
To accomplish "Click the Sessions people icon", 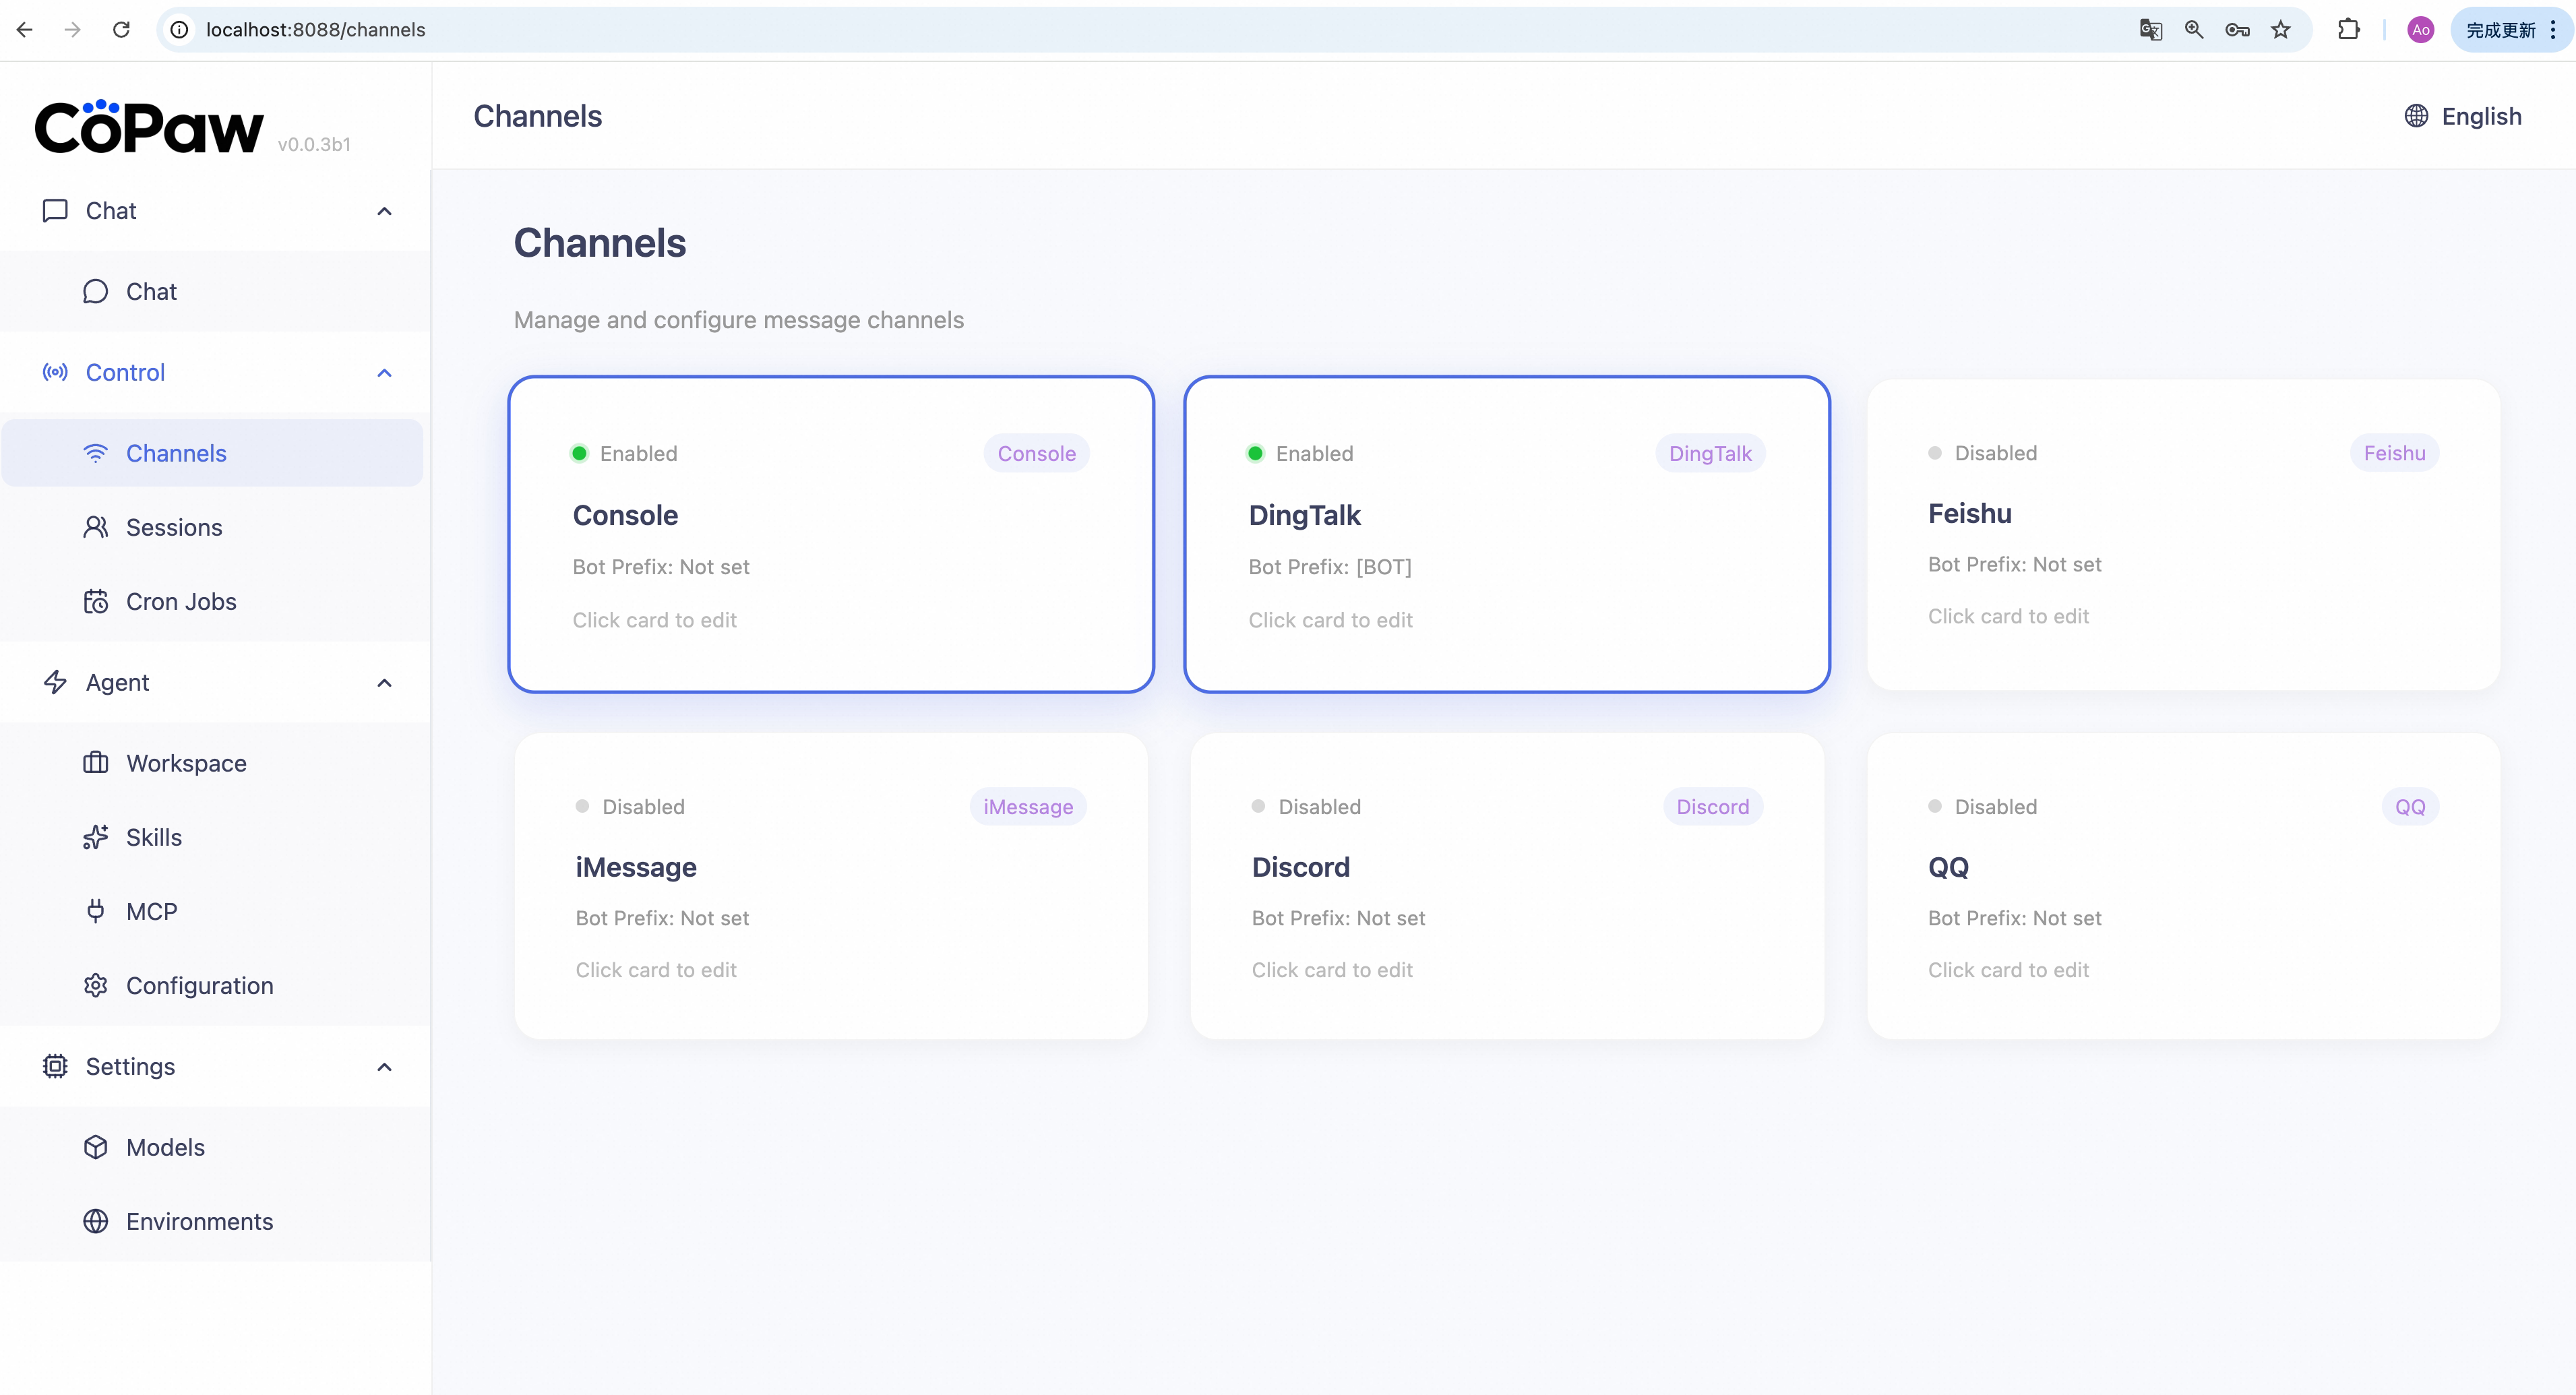I will click(96, 527).
